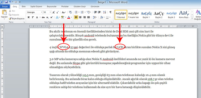The image size is (201, 98).
Task: Click the Redo icon in quick access toolbar
Action: coord(16,2)
